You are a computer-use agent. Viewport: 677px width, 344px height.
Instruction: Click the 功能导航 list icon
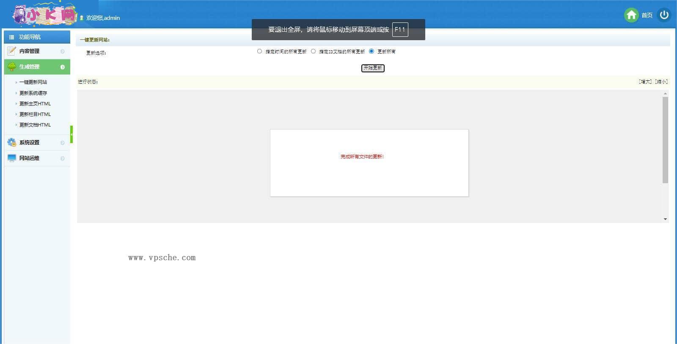[11, 37]
